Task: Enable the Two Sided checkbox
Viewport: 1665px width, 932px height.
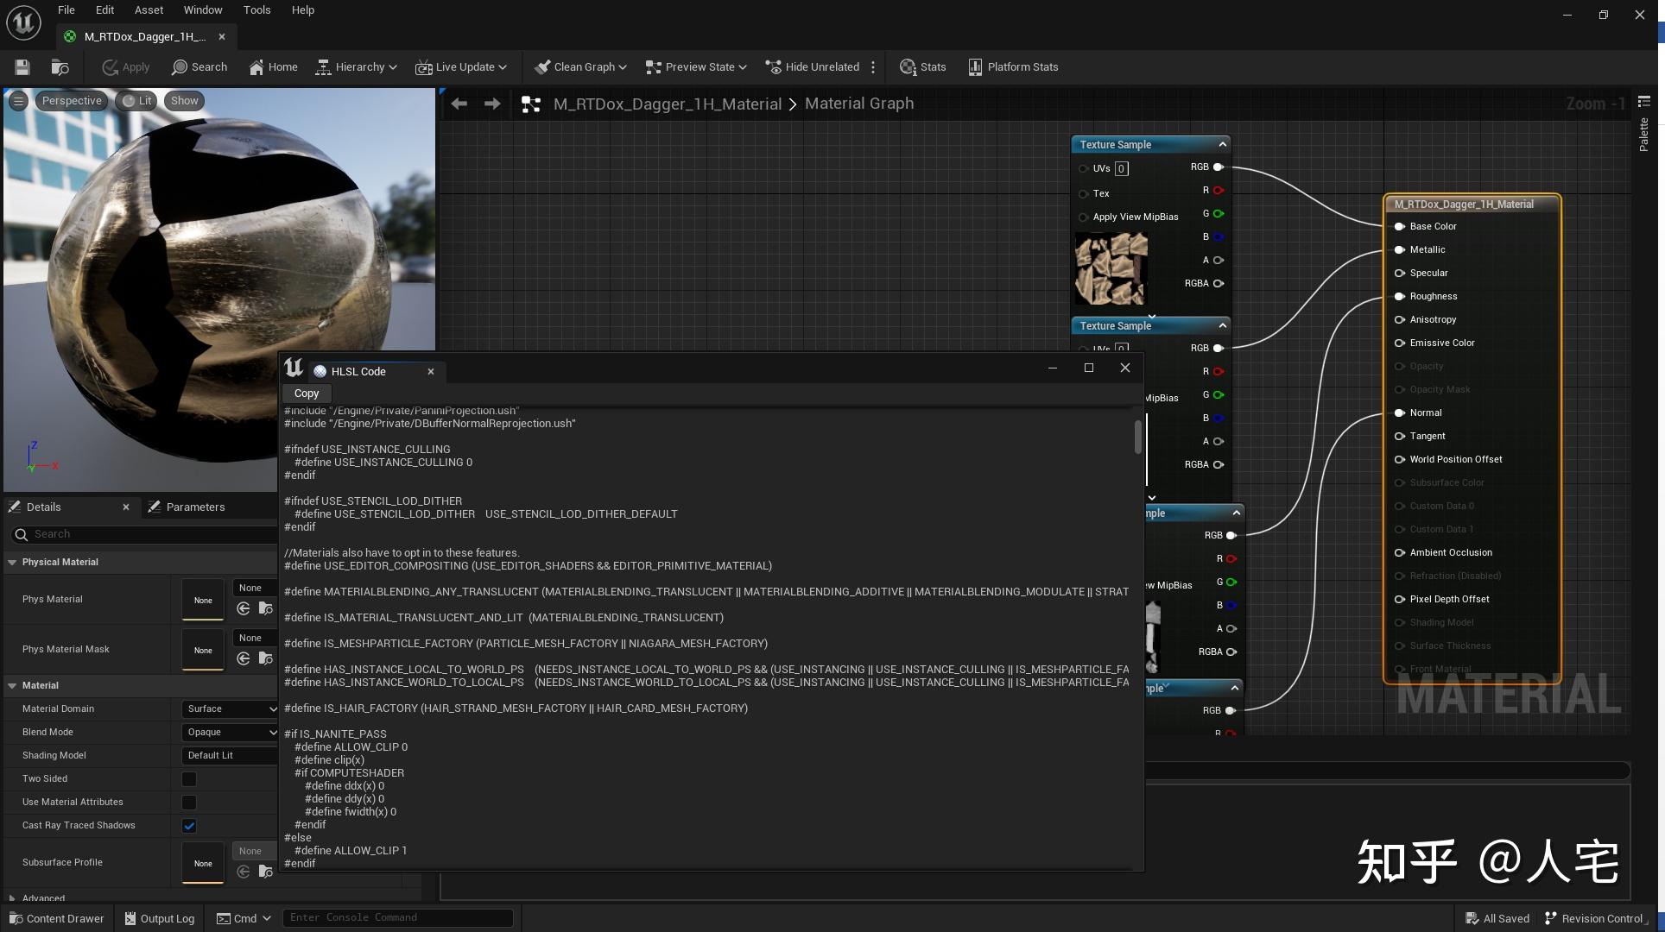Action: pyautogui.click(x=189, y=779)
